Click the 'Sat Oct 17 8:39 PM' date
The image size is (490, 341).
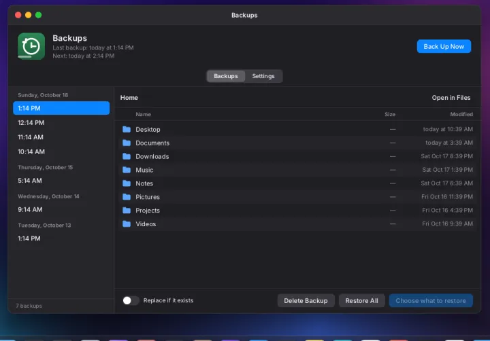(x=446, y=156)
